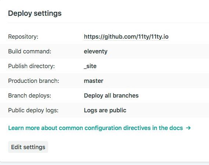Select the Deploy settings heading

[35, 13]
